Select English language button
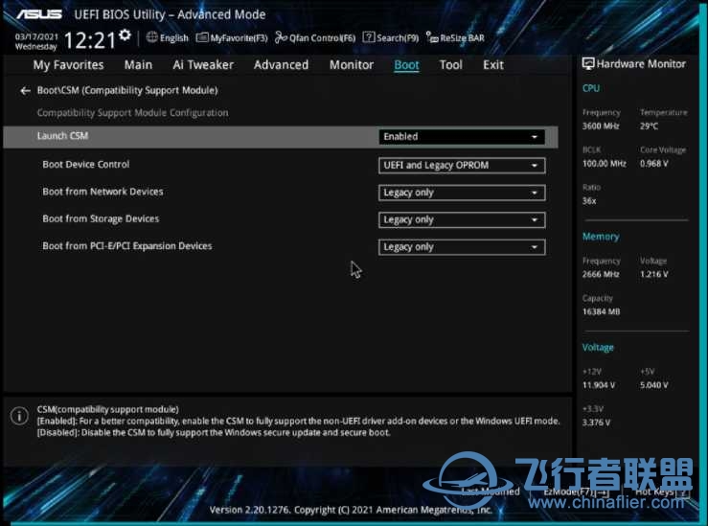 click(x=173, y=38)
